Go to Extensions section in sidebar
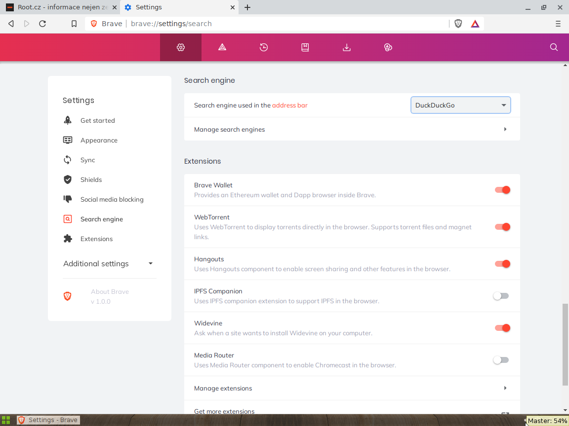 pyautogui.click(x=96, y=239)
